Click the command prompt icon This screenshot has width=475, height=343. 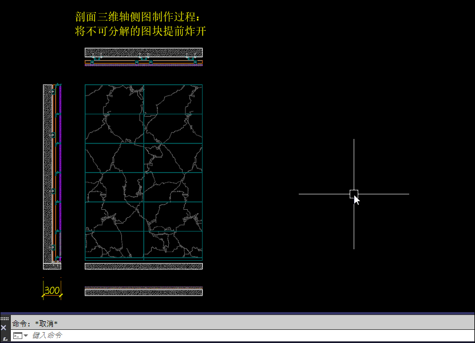[x=17, y=336]
